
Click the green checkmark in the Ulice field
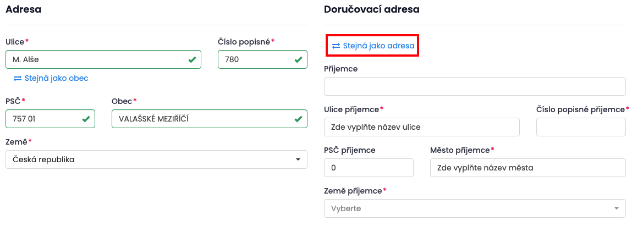point(192,59)
